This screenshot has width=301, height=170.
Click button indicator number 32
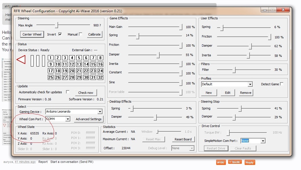[x=100, y=77]
